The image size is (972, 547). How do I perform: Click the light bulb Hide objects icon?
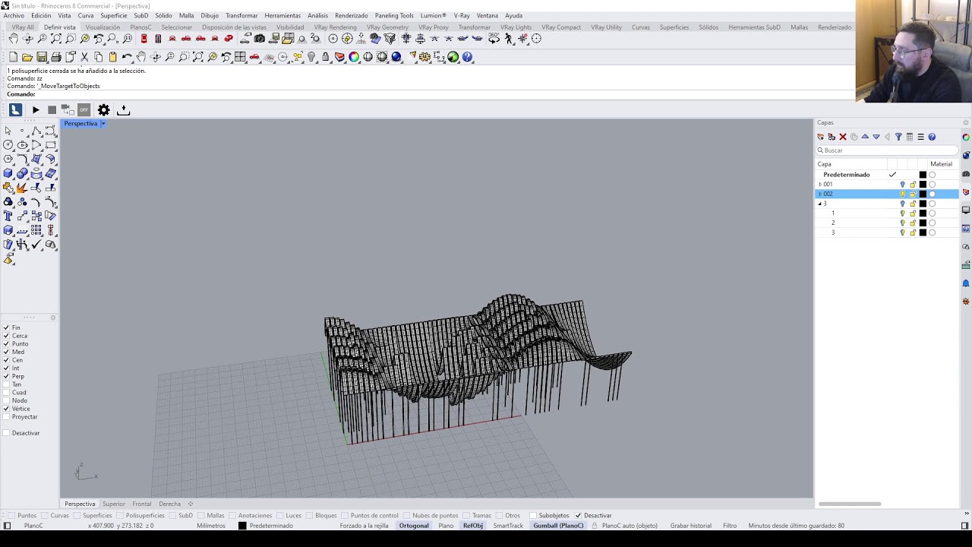(x=311, y=57)
